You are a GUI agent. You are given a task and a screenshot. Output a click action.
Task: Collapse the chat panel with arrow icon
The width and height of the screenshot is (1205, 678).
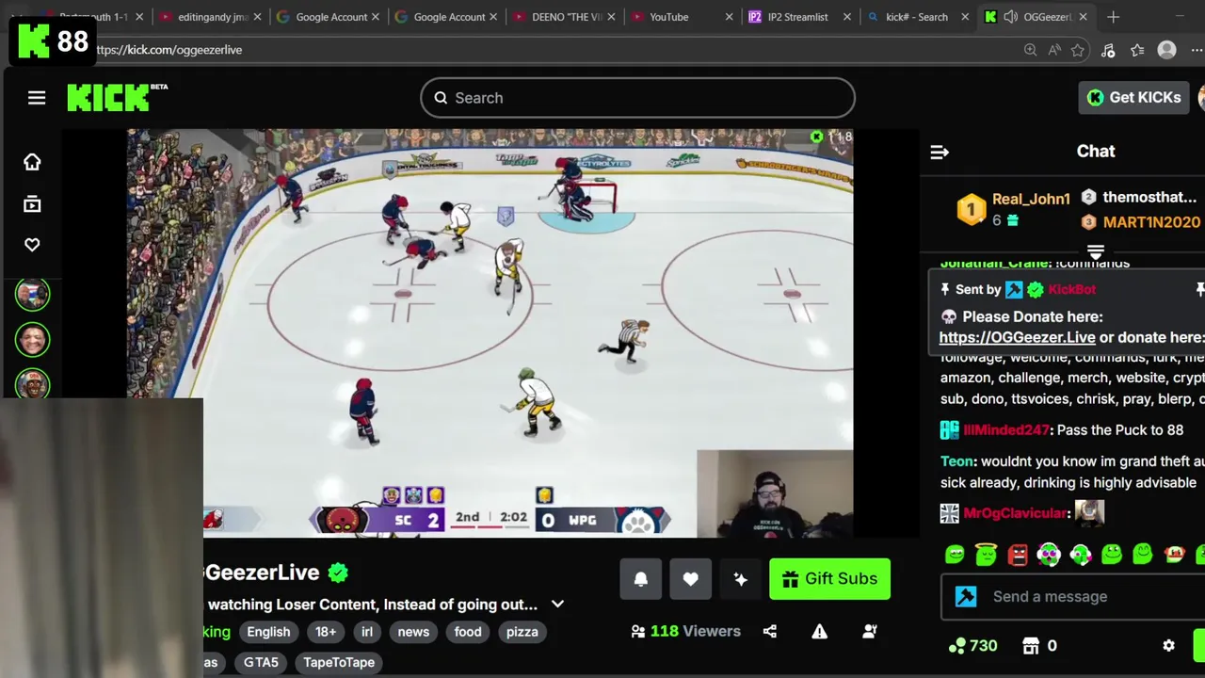(940, 152)
